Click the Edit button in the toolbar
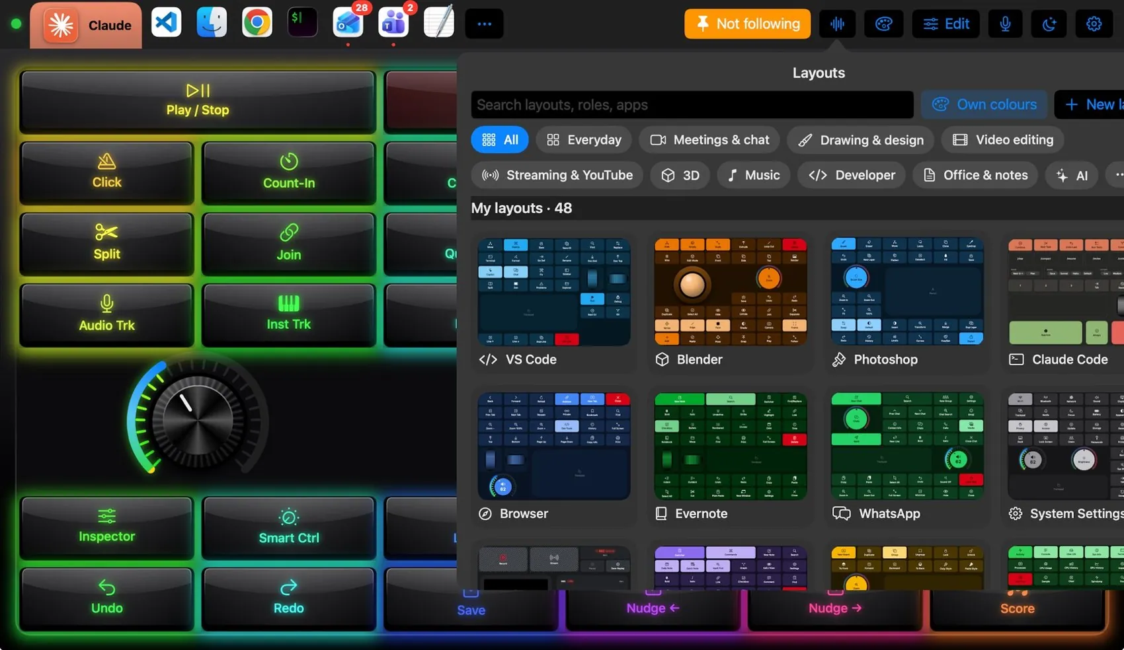Image resolution: width=1124 pixels, height=650 pixels. pyautogui.click(x=946, y=24)
